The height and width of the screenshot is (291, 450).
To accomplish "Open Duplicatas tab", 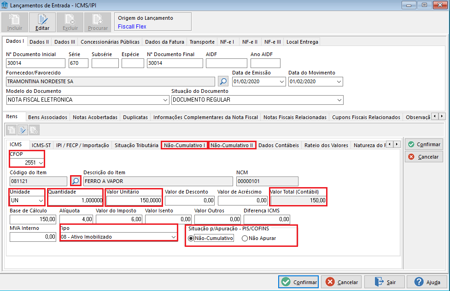I will pyautogui.click(x=135, y=117).
